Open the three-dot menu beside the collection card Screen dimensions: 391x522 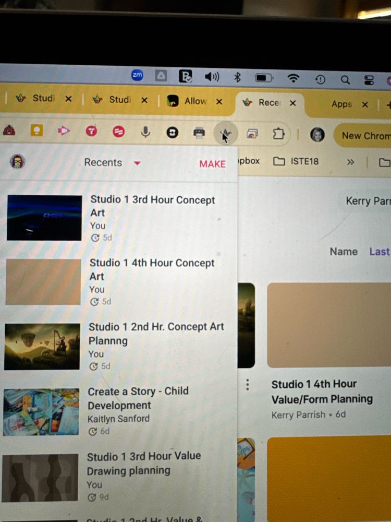tap(247, 385)
